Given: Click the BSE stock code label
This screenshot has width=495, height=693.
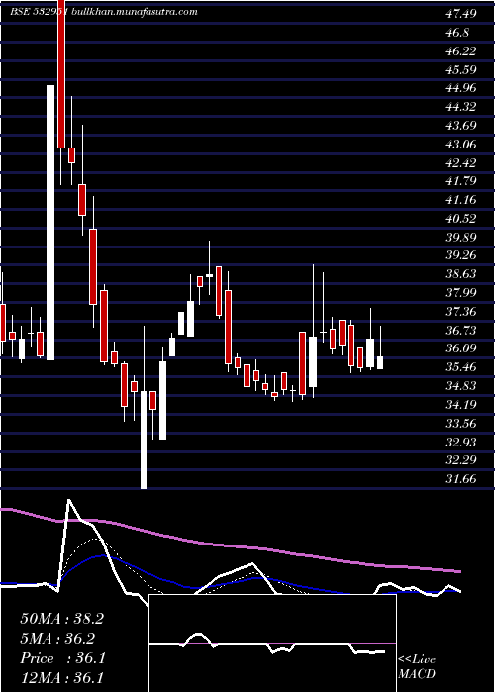Looking at the screenshot, I should [x=39, y=12].
